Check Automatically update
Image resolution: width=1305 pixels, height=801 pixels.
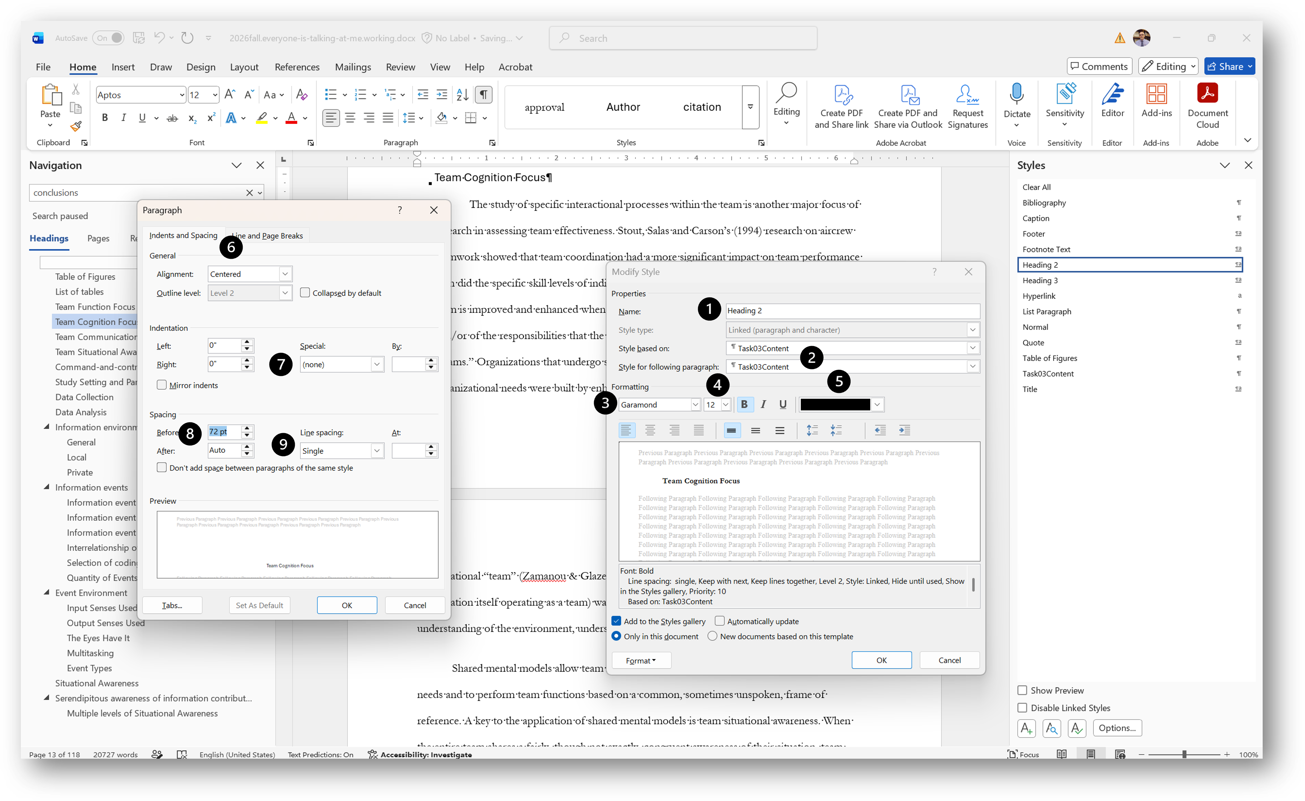[x=720, y=621]
